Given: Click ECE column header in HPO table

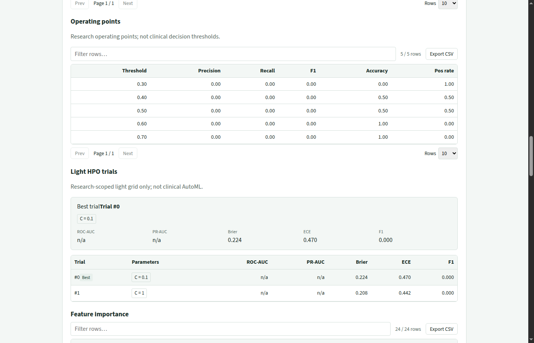Looking at the screenshot, I should (x=406, y=262).
